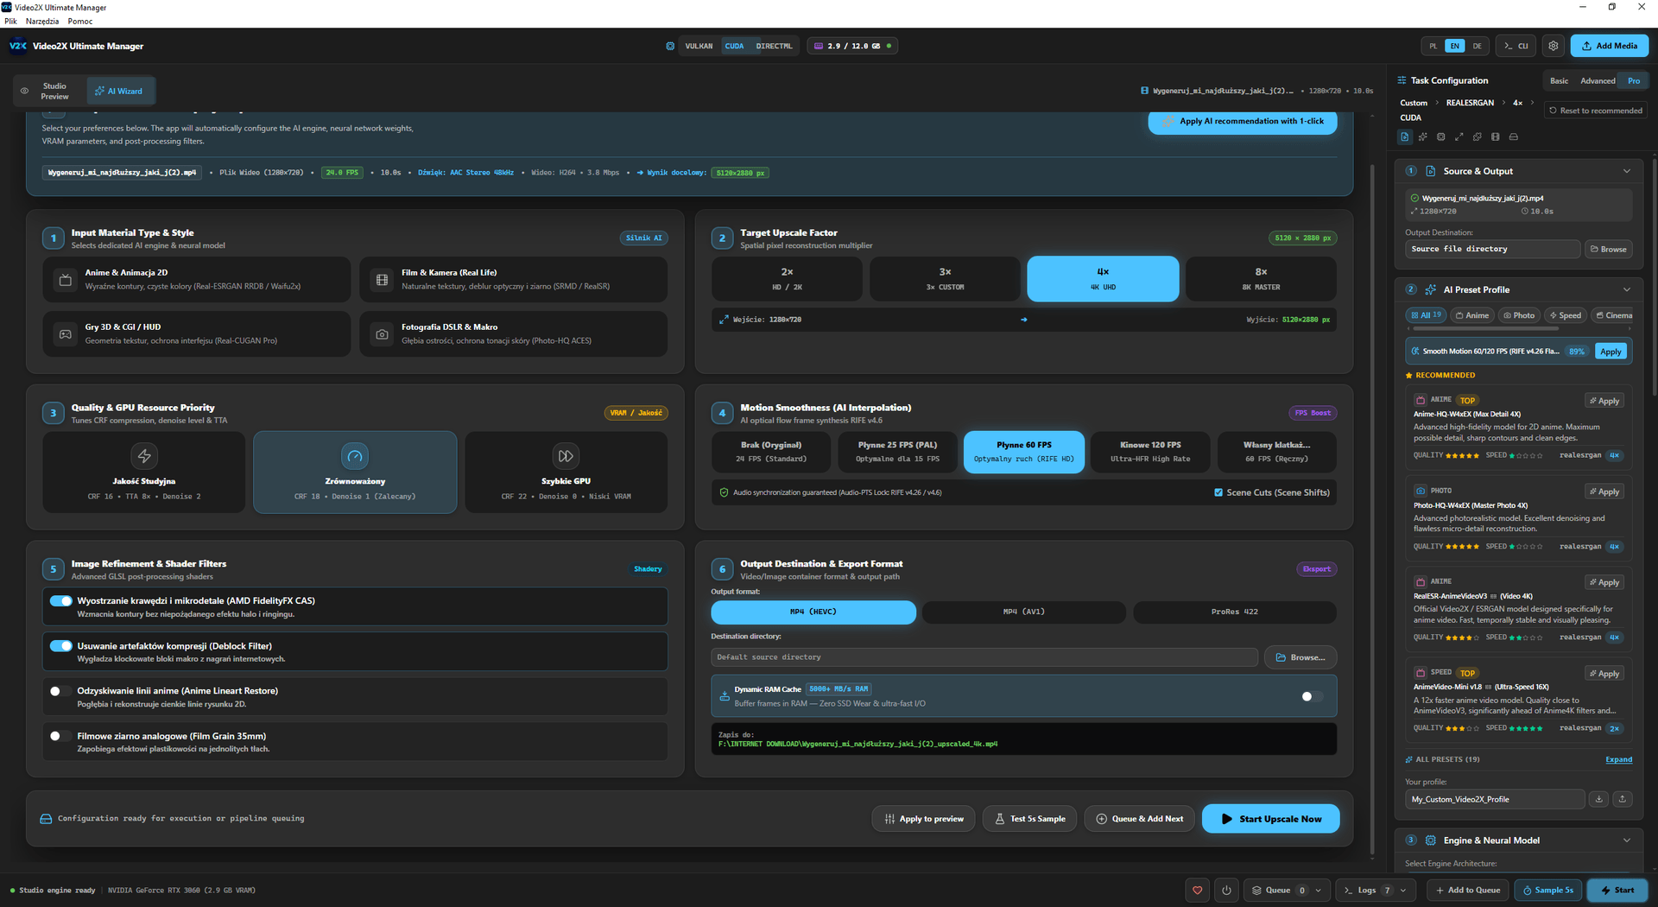Screen dimensions: 1658x907
Task: Click the sparkles AI preset icon in Task Configuration
Action: pos(1423,136)
